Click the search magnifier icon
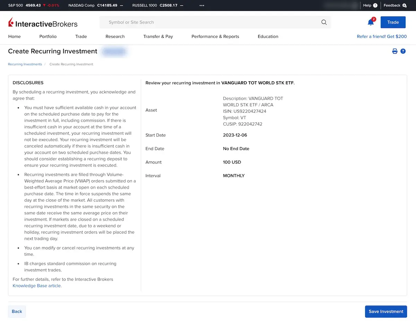 click(324, 22)
